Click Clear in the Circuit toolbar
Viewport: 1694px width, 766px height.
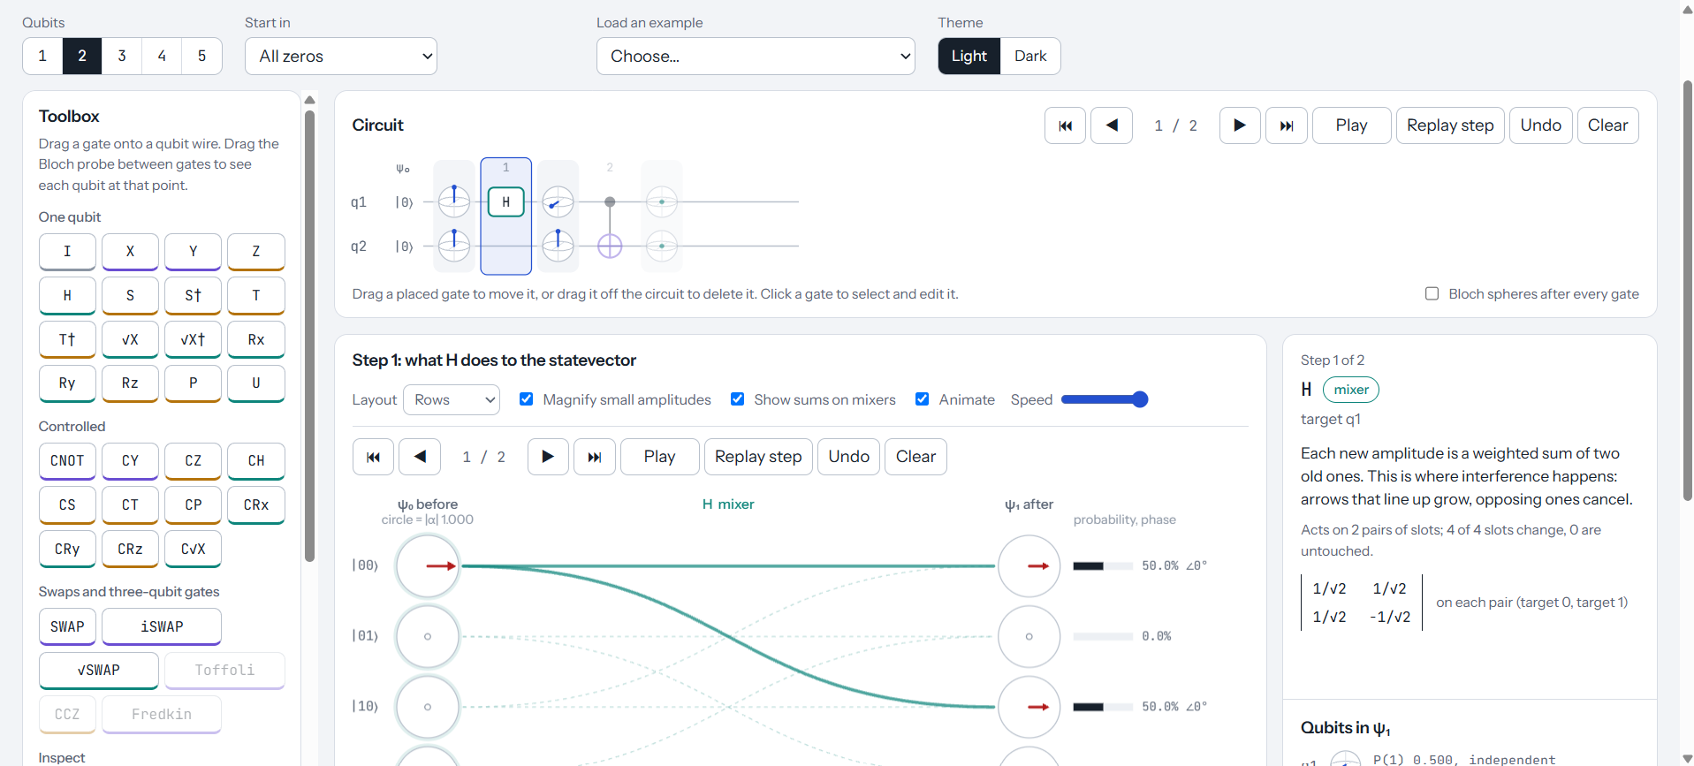(1607, 125)
